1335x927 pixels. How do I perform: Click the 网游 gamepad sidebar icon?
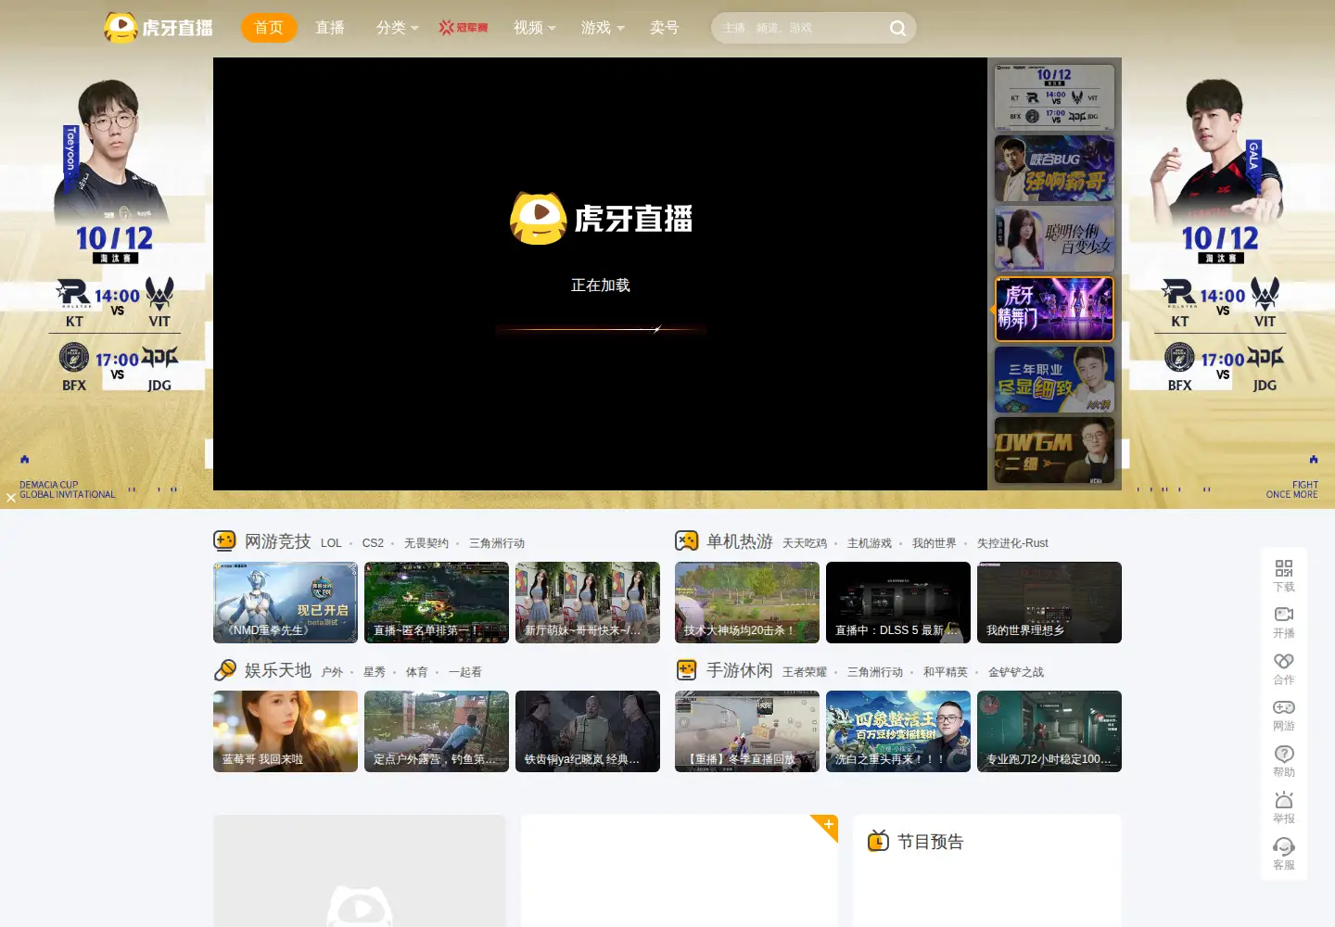click(x=1284, y=707)
